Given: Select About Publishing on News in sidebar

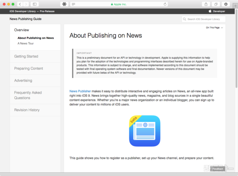Looking at the screenshot, I should 36,38.
